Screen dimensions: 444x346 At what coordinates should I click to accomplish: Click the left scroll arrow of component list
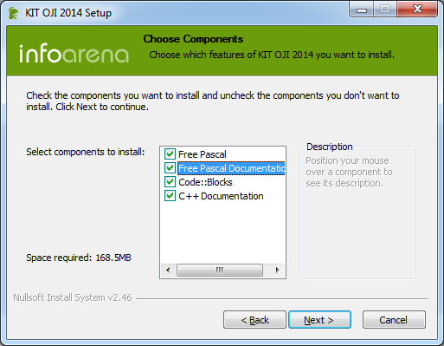click(168, 271)
